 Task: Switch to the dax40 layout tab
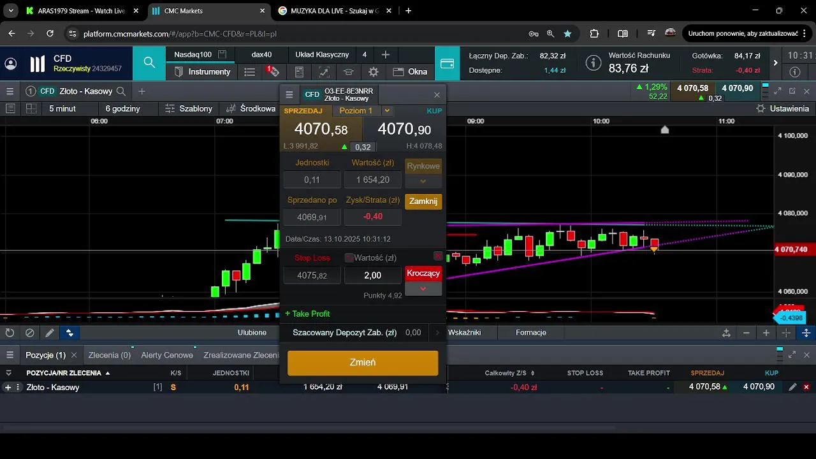[261, 54]
